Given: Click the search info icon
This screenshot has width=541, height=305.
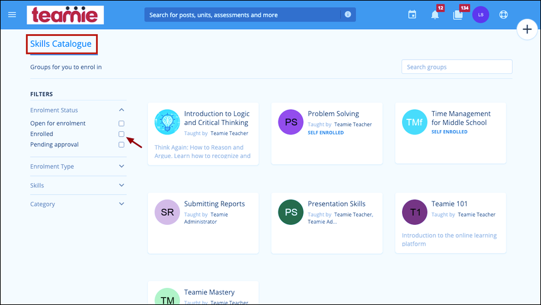Looking at the screenshot, I should coord(348,15).
